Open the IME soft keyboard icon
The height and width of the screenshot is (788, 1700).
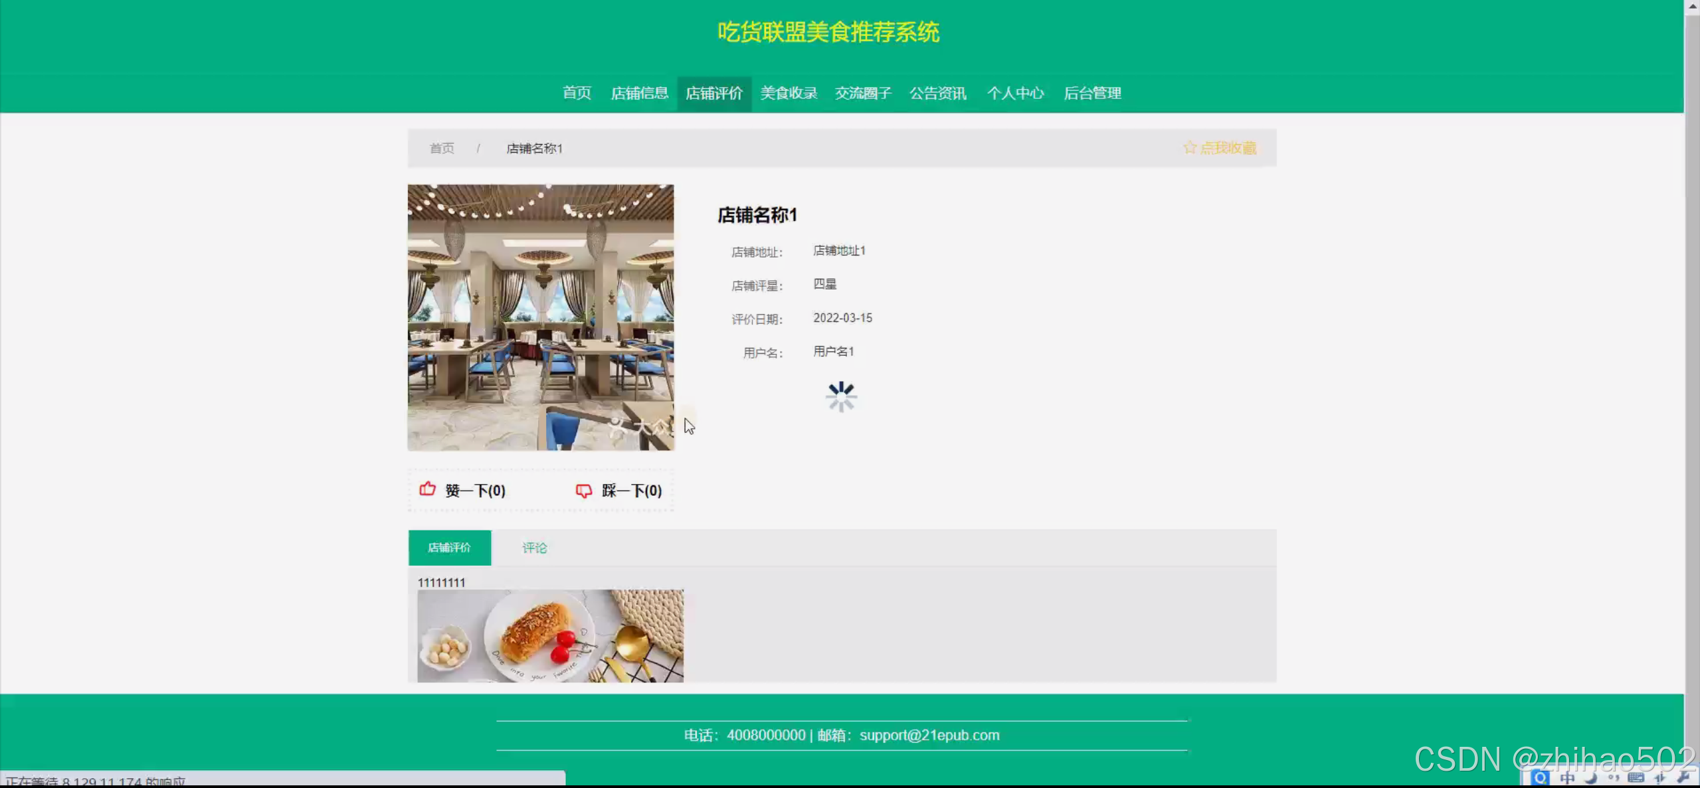point(1636,777)
